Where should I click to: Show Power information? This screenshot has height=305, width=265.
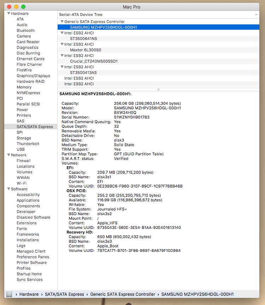click(22, 110)
